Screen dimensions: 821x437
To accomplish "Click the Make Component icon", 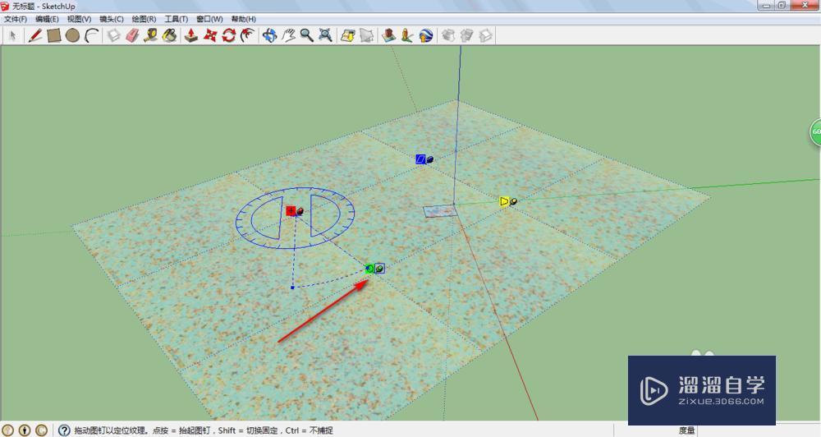I will tap(113, 35).
